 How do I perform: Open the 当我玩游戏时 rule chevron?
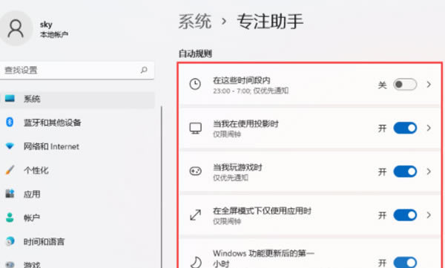point(429,171)
